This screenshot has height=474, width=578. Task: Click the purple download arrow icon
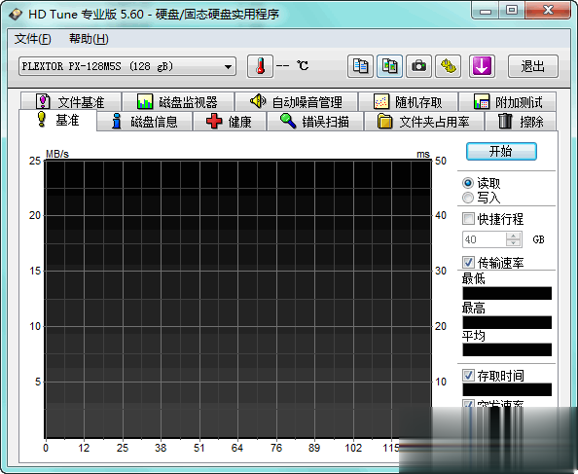coord(482,66)
